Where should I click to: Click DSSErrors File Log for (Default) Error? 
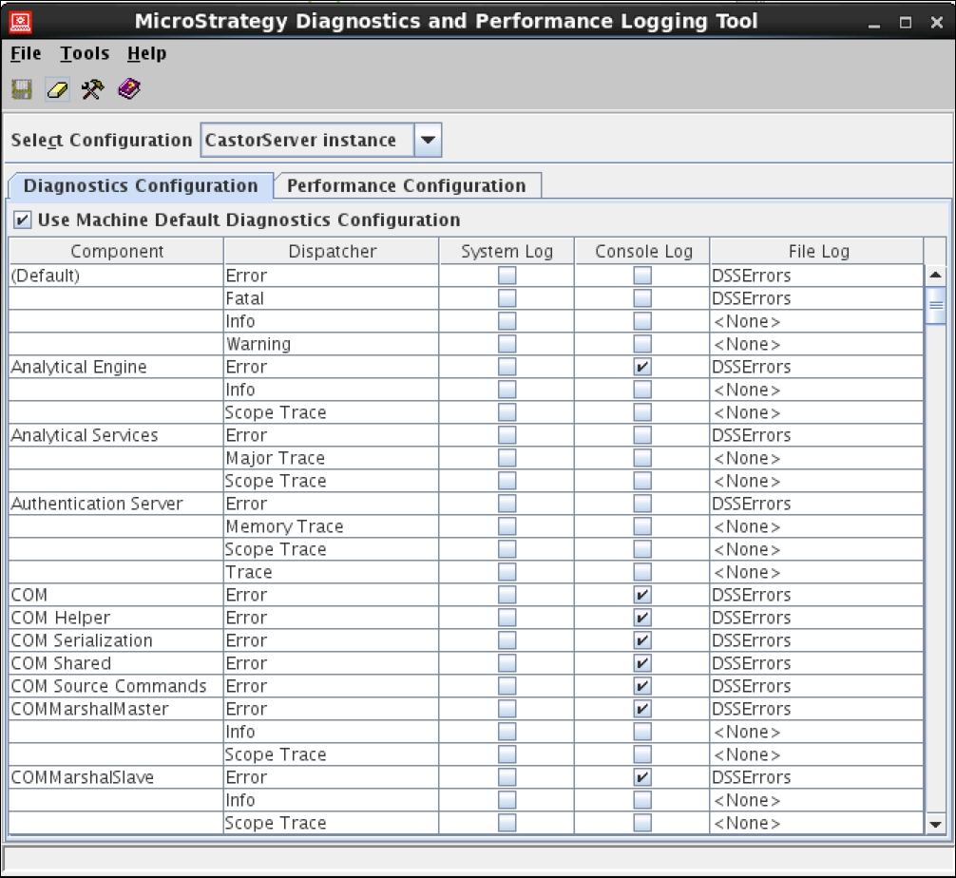[817, 276]
